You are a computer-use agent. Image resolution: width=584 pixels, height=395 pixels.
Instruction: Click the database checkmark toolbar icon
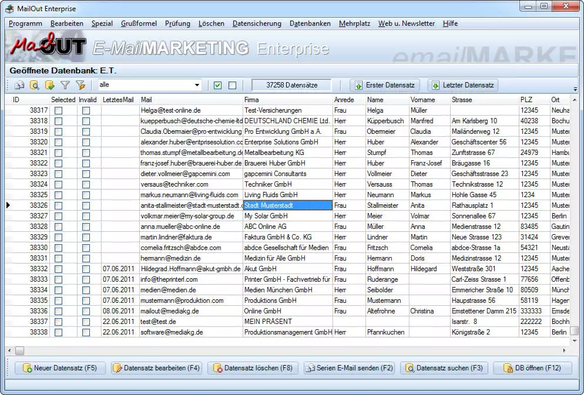[x=50, y=85]
